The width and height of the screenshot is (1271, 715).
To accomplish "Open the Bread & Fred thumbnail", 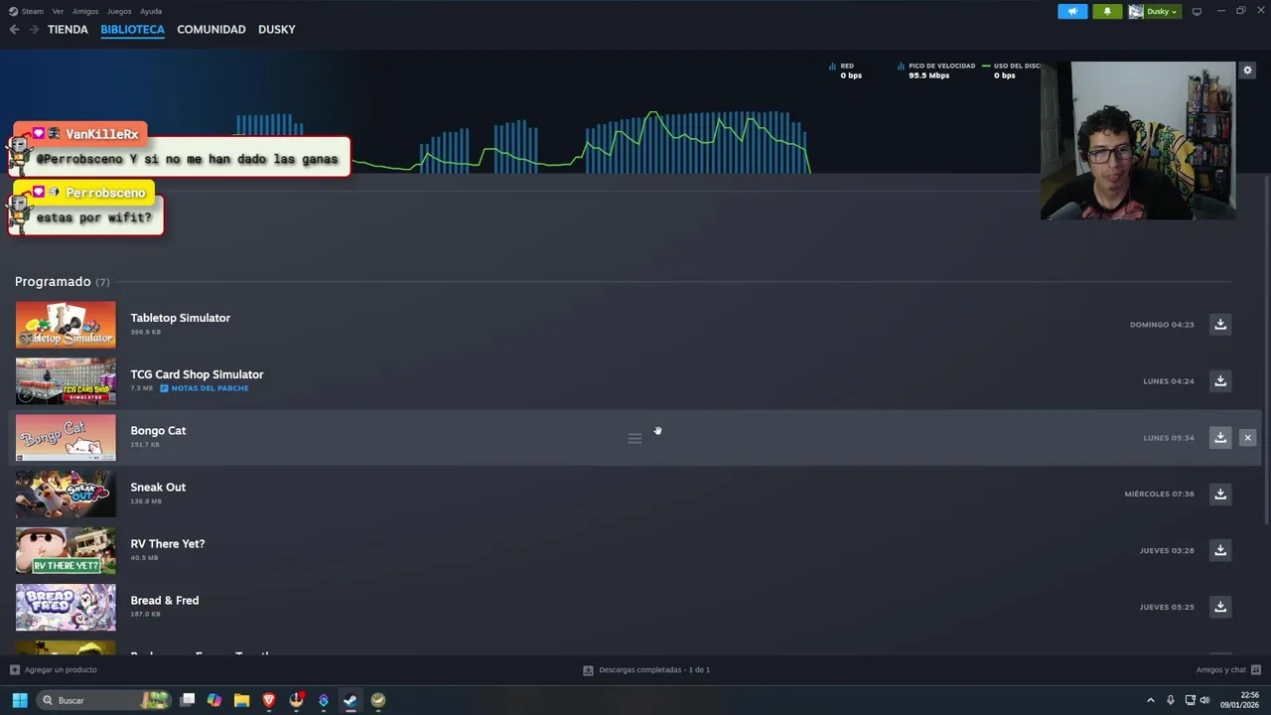I will [x=66, y=607].
